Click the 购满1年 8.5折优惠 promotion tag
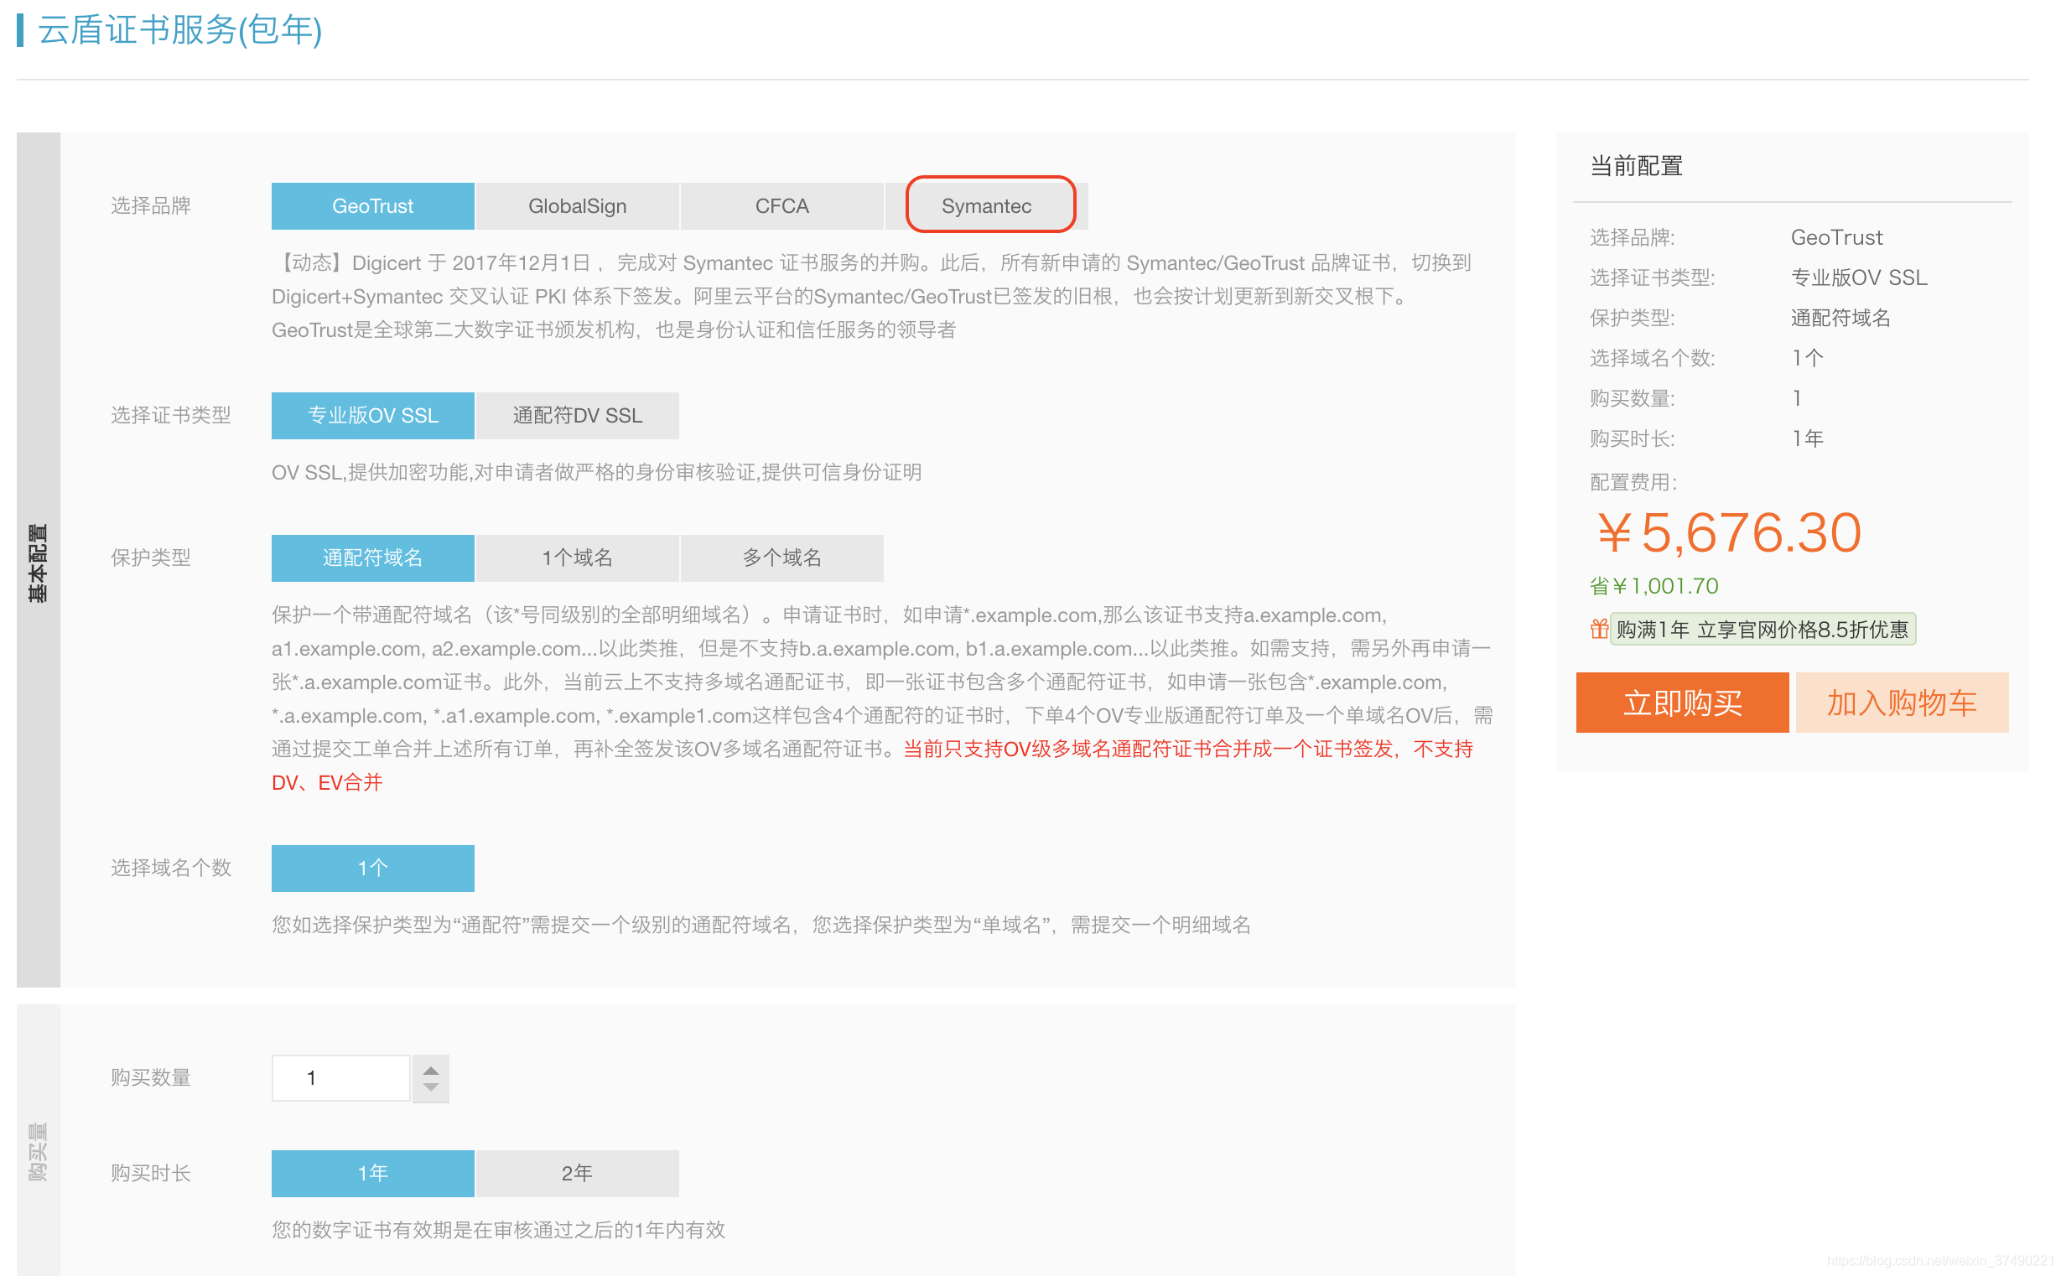This screenshot has width=2061, height=1276. click(x=1762, y=630)
